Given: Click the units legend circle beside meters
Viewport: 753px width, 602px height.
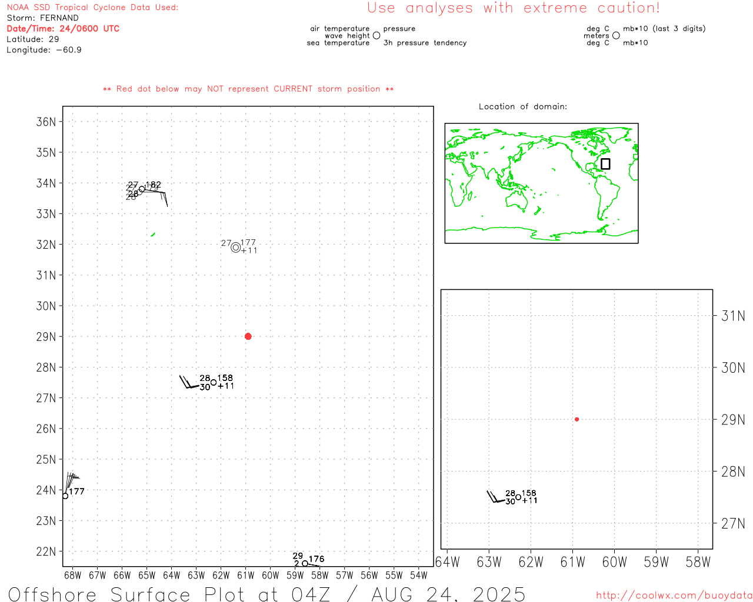Looking at the screenshot, I should coord(616,35).
